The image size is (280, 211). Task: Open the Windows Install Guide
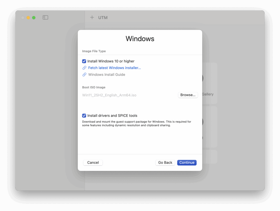pyautogui.click(x=106, y=74)
